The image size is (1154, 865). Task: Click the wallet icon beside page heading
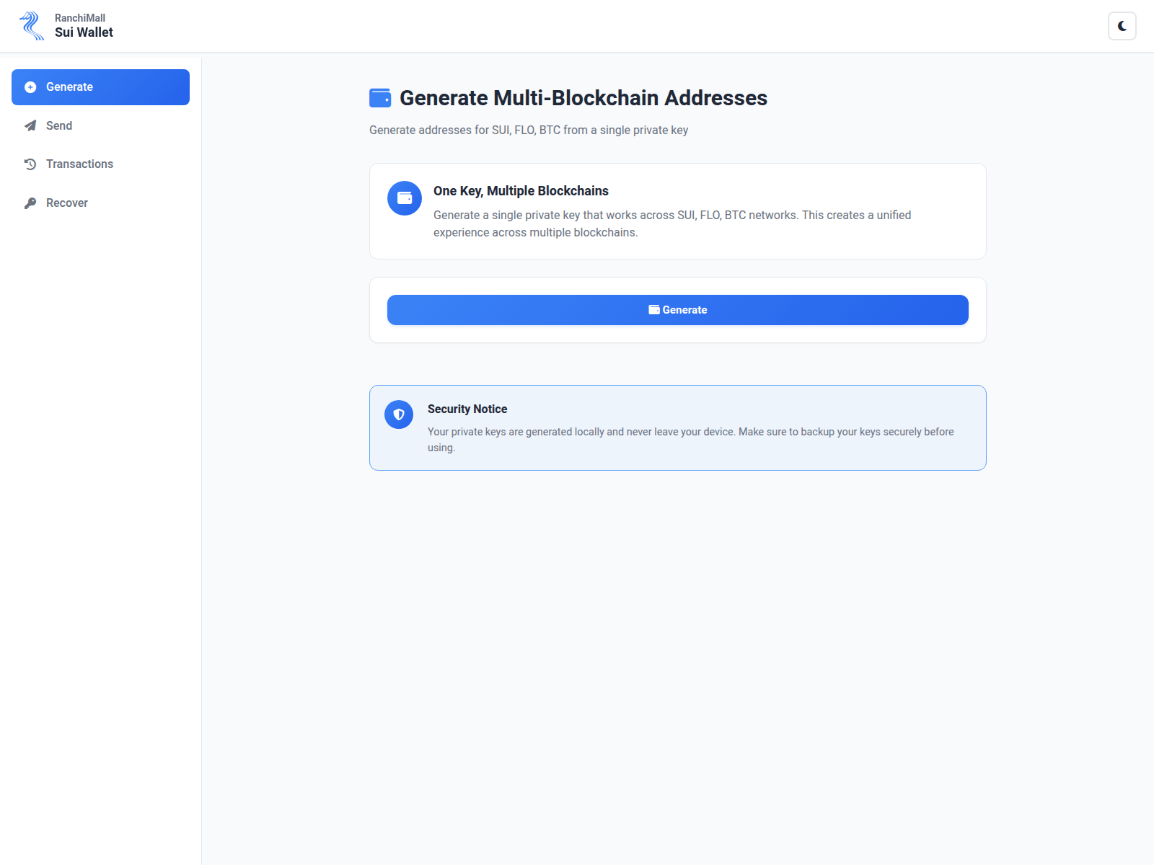point(380,98)
